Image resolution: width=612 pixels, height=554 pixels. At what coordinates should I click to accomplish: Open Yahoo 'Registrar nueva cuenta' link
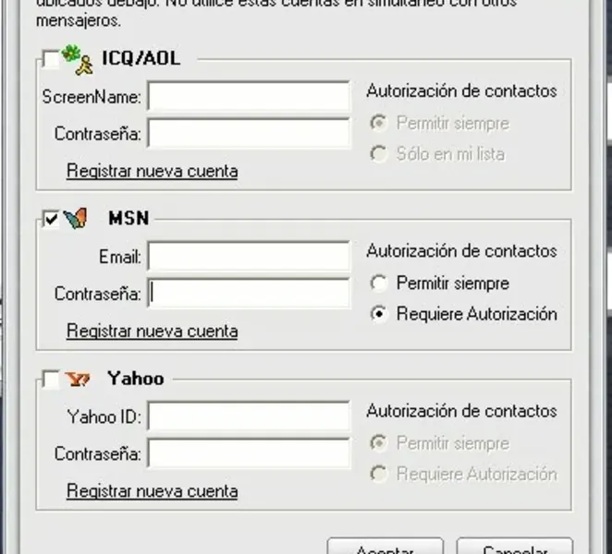tap(152, 491)
